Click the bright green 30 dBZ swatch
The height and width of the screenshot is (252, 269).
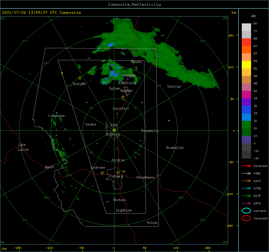(x=246, y=124)
